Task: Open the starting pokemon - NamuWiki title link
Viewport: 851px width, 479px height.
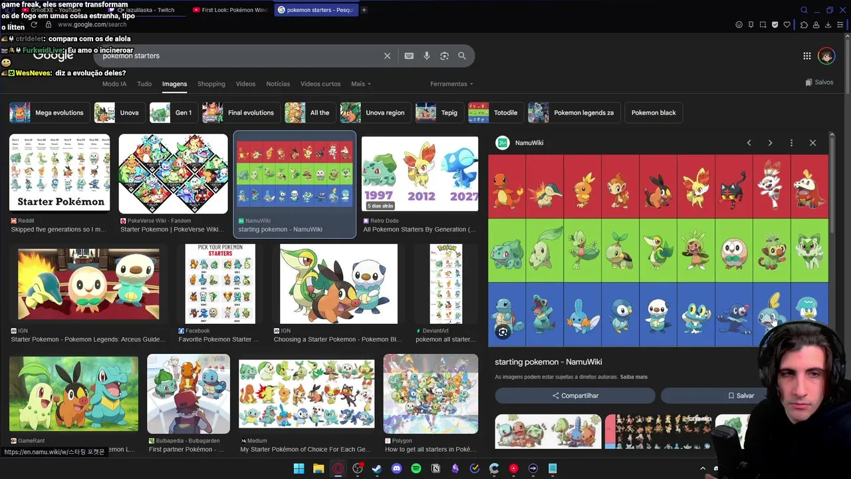Action: tap(548, 362)
